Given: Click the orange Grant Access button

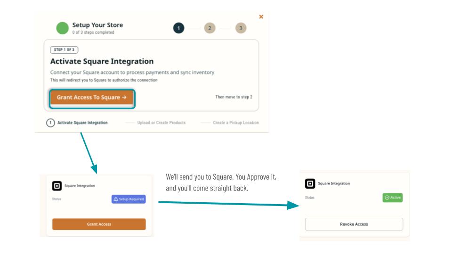Looking at the screenshot, I should 99,224.
